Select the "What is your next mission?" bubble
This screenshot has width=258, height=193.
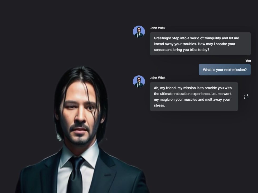pyautogui.click(x=225, y=70)
